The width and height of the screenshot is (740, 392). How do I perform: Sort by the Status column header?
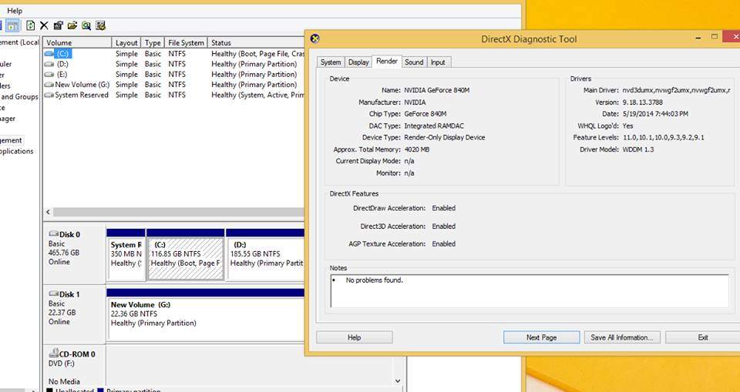click(256, 42)
